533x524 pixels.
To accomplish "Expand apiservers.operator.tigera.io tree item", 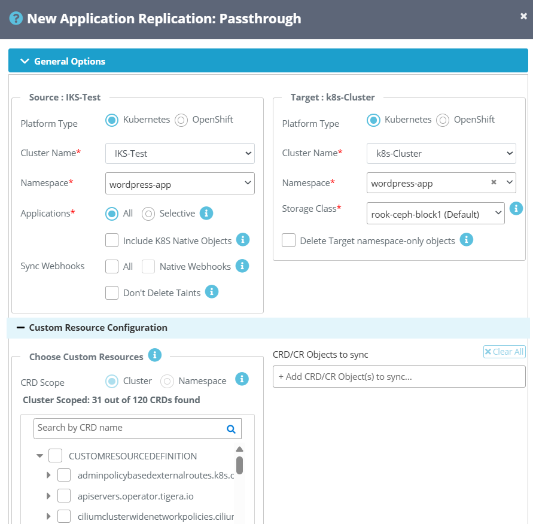I will [x=48, y=496].
